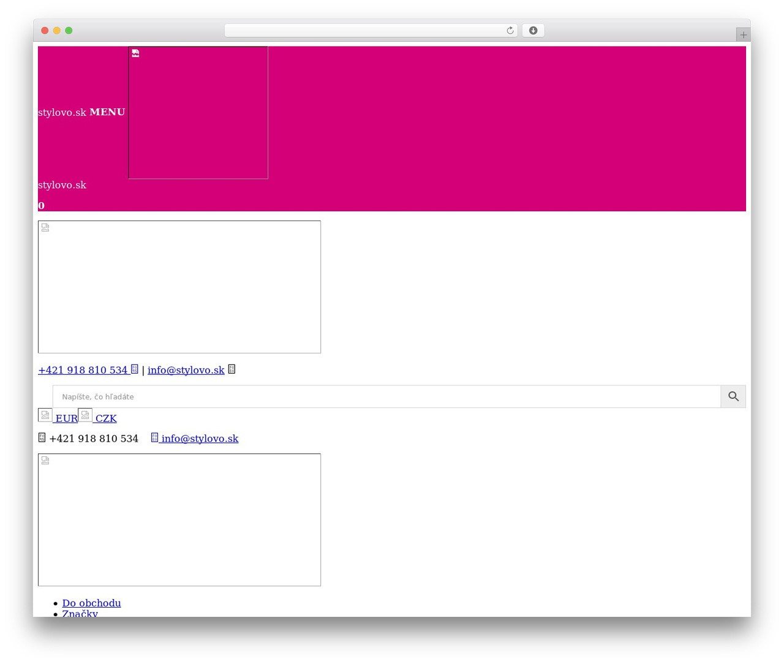Viewport: 784px width, 664px height.
Task: Click the phone icon before lower +421 number
Action: click(x=42, y=437)
